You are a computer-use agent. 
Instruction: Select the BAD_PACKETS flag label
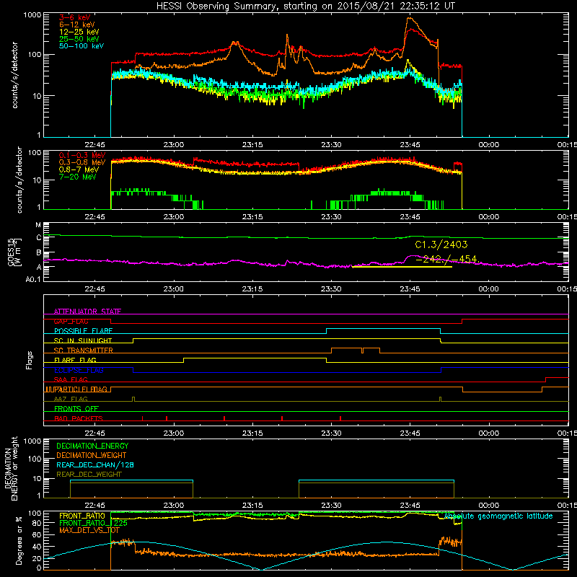tap(79, 418)
